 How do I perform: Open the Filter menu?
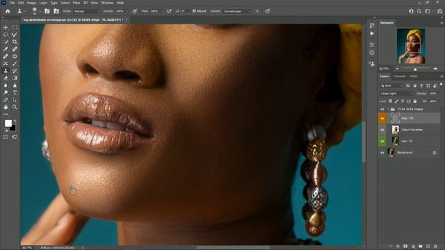(x=76, y=3)
